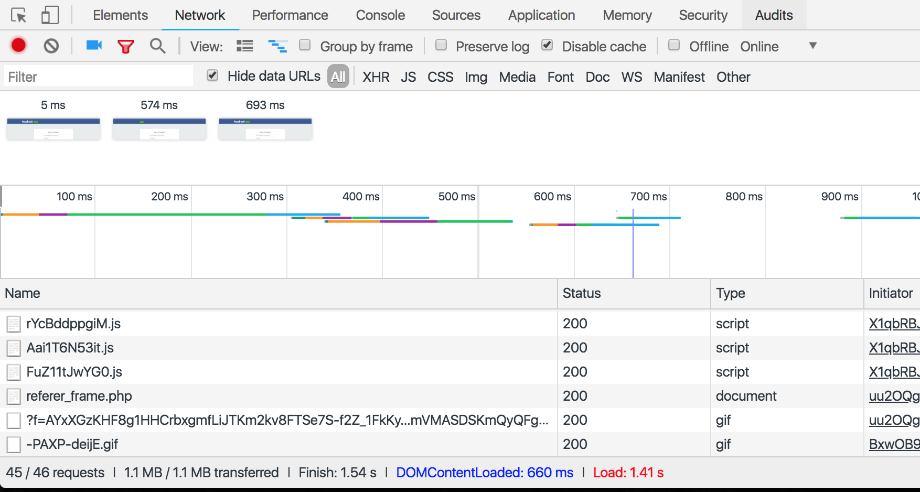Uncheck the Disable cache checkbox
Viewport: 920px width, 492px height.
[x=547, y=45]
